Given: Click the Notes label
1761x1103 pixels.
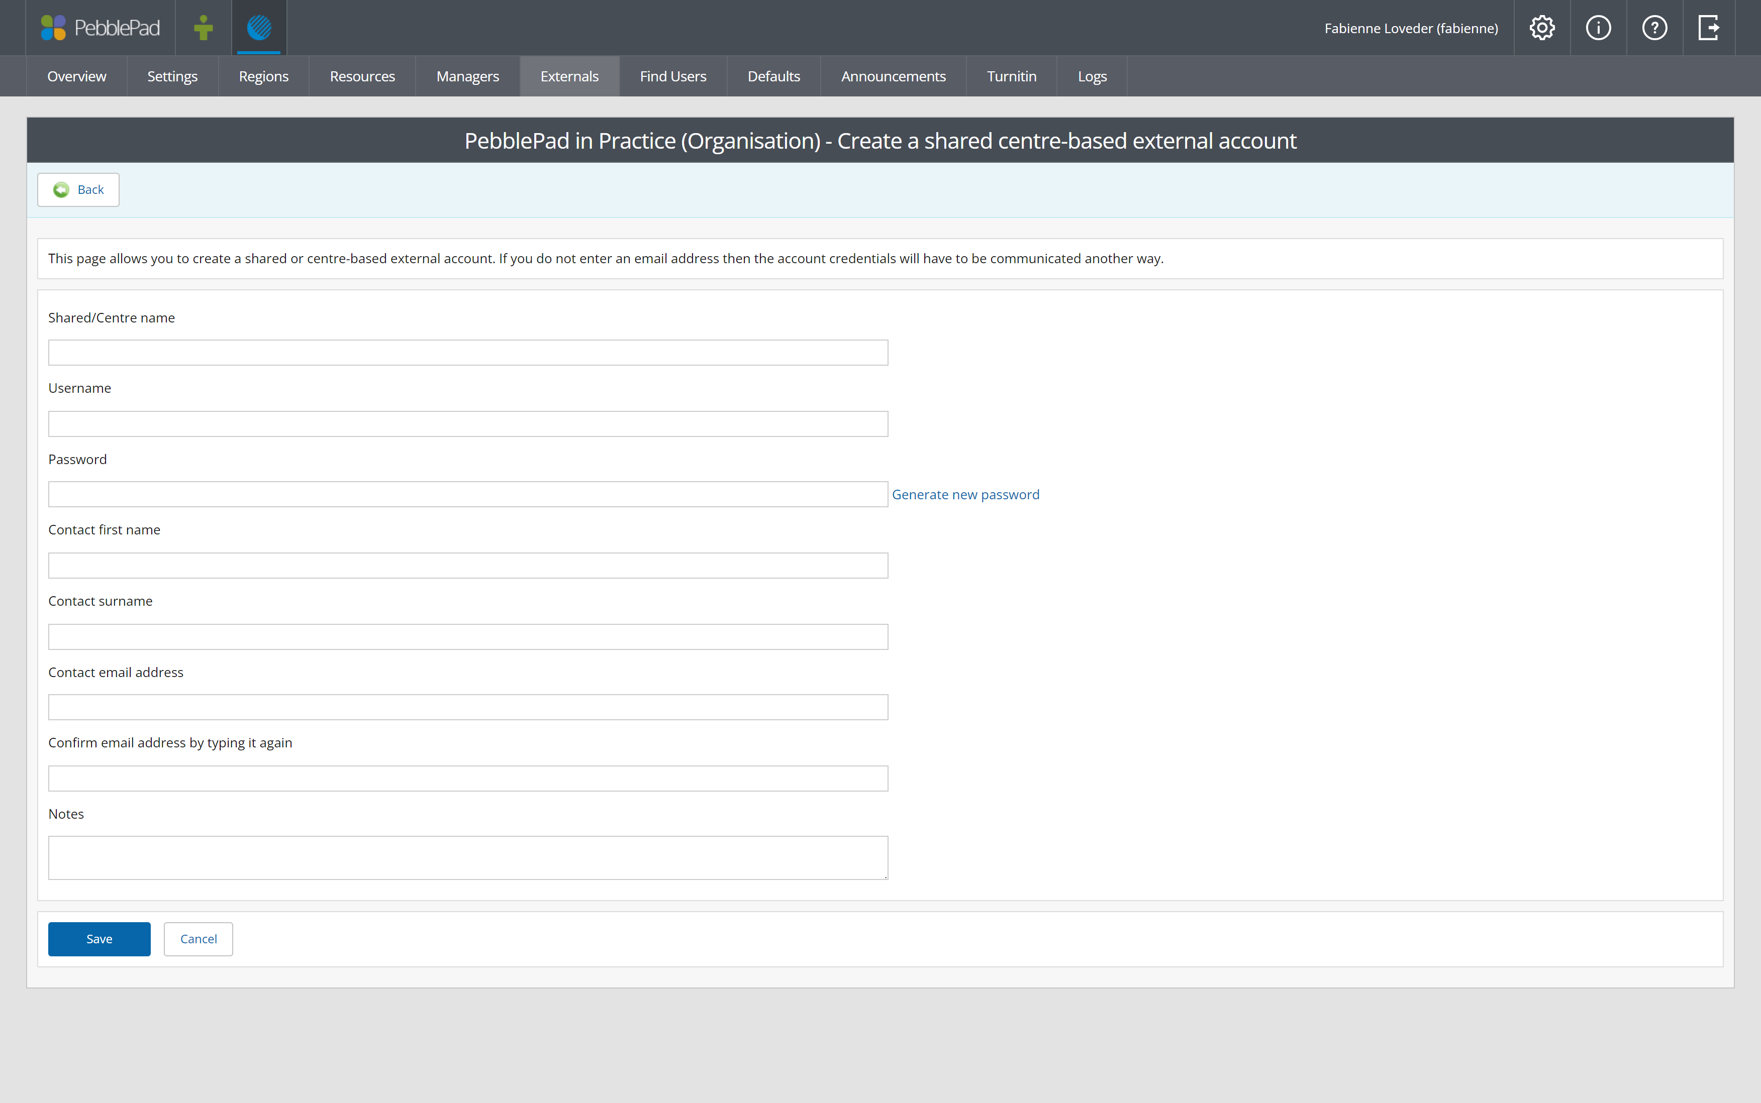Looking at the screenshot, I should [x=66, y=814].
